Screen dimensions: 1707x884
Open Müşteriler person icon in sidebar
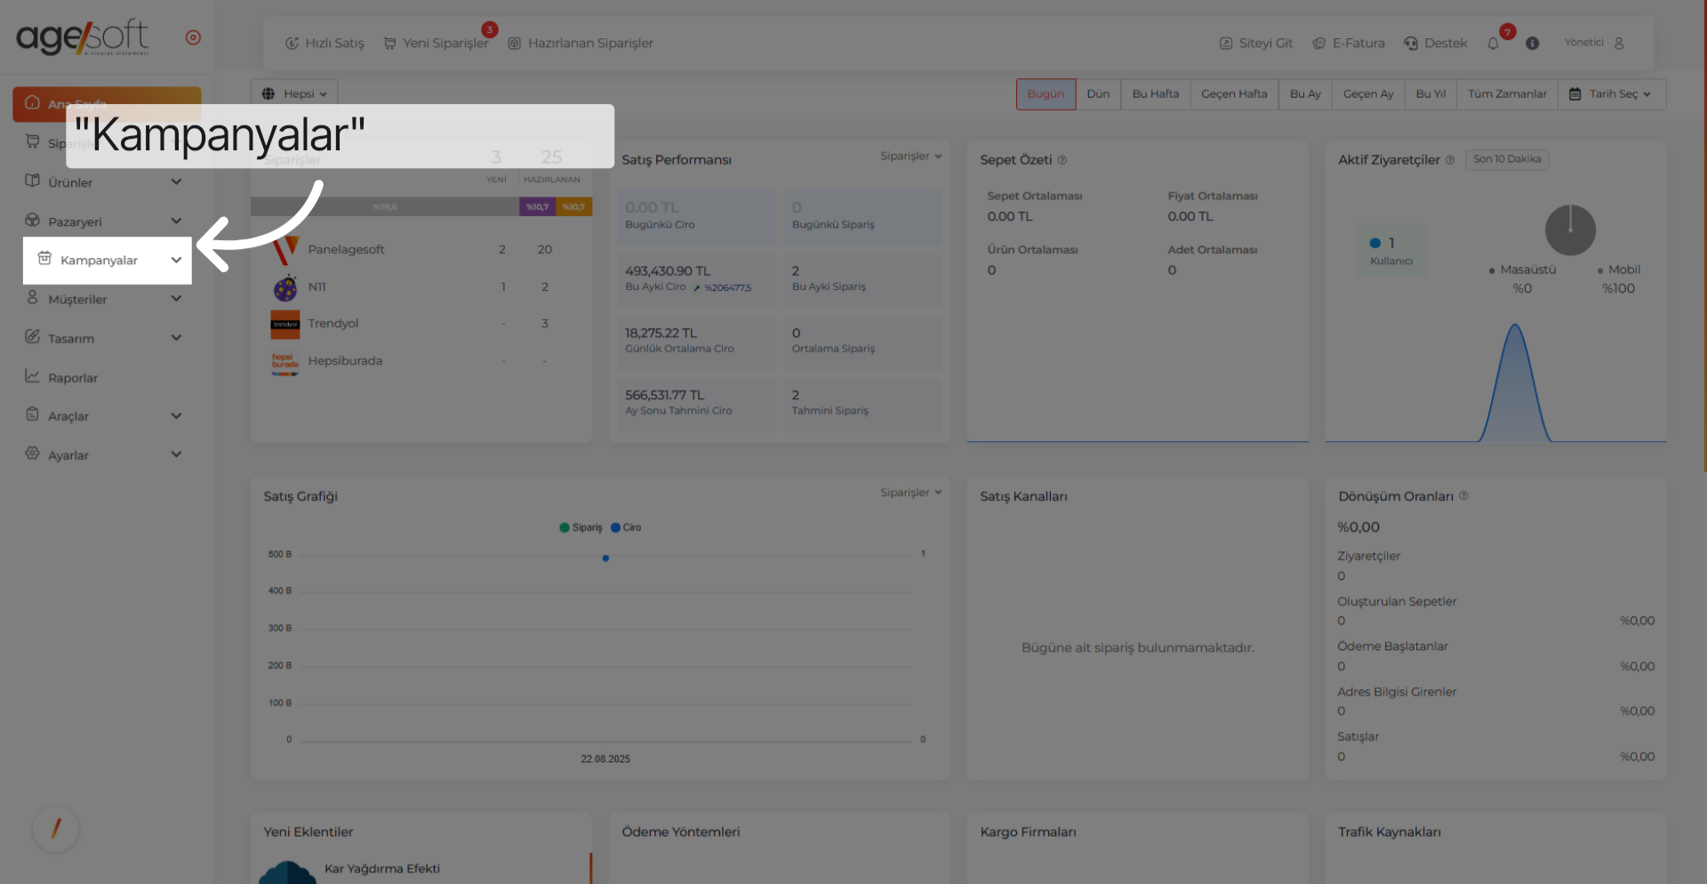click(33, 298)
